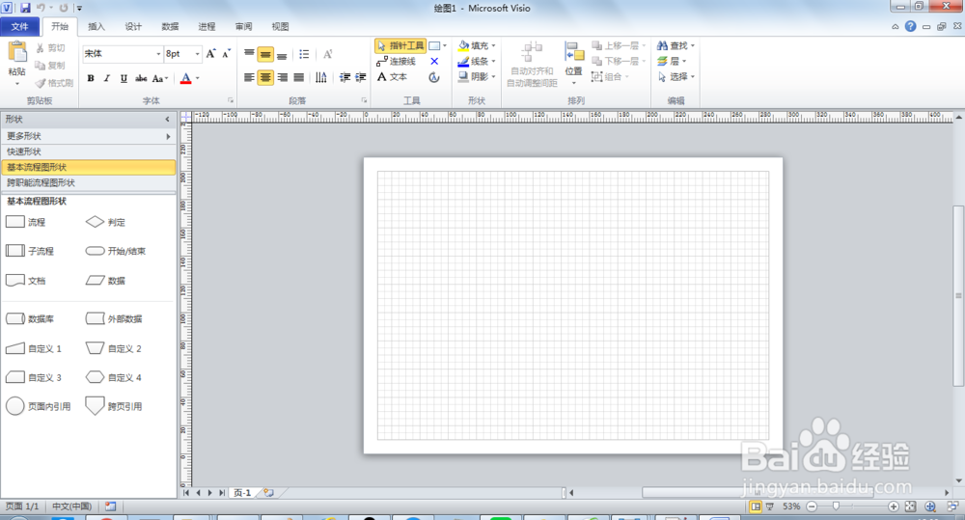Click Auto Align and Space button
Viewport: 965px width, 520px height.
532,65
